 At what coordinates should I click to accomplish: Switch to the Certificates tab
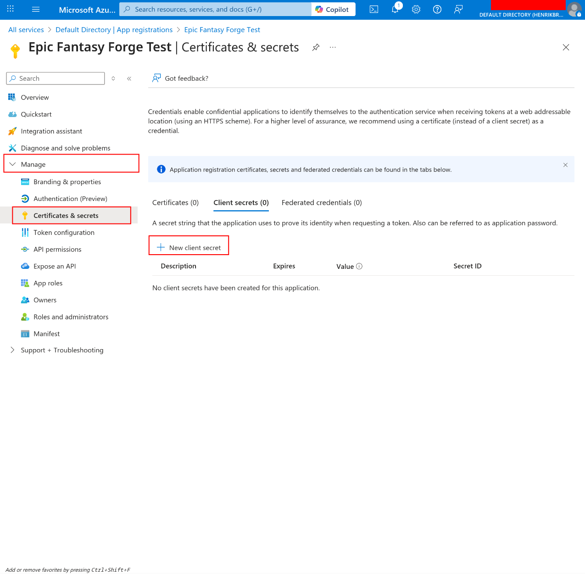(175, 202)
